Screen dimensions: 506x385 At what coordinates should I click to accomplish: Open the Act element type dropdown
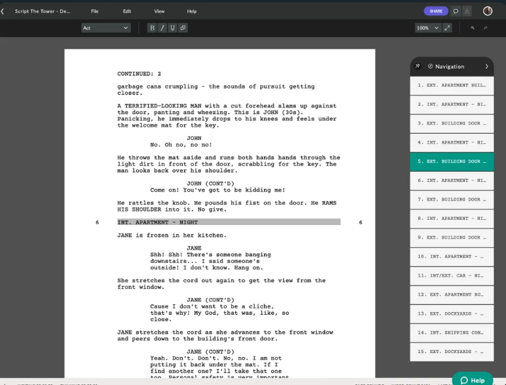pos(105,28)
